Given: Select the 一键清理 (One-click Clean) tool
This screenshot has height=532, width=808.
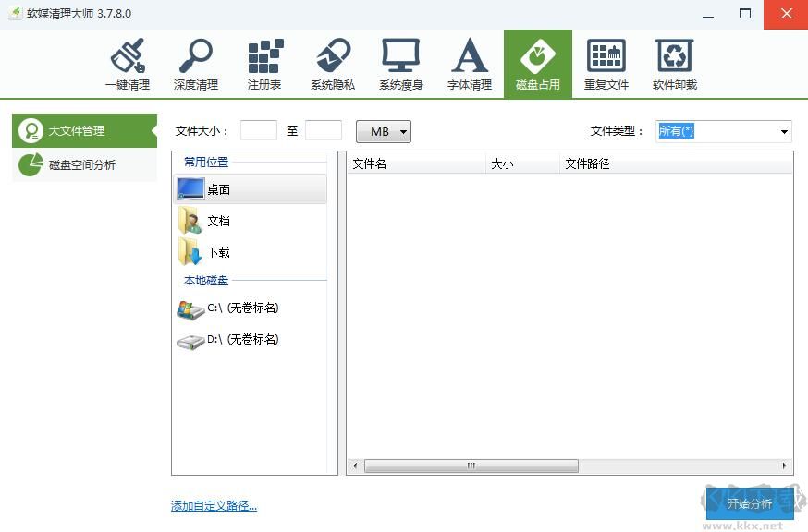Looking at the screenshot, I should 128,63.
